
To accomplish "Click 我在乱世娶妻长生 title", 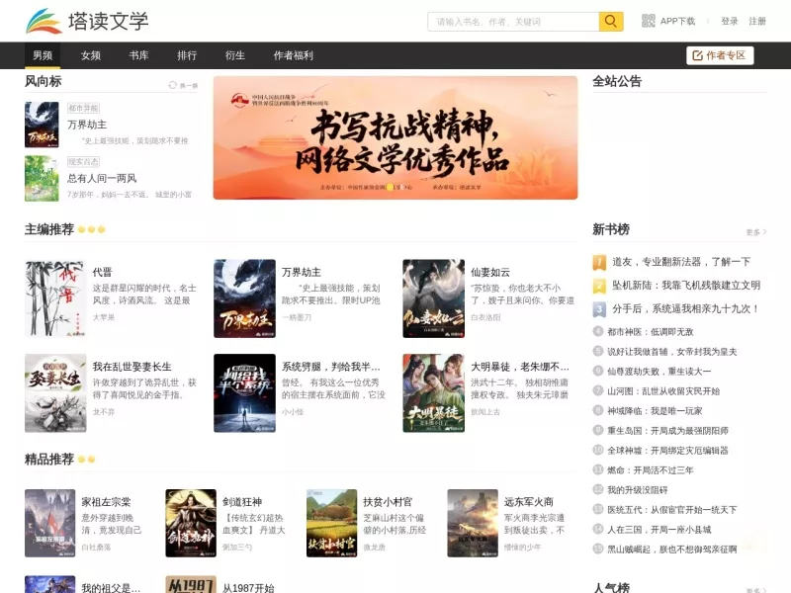I will [x=132, y=367].
